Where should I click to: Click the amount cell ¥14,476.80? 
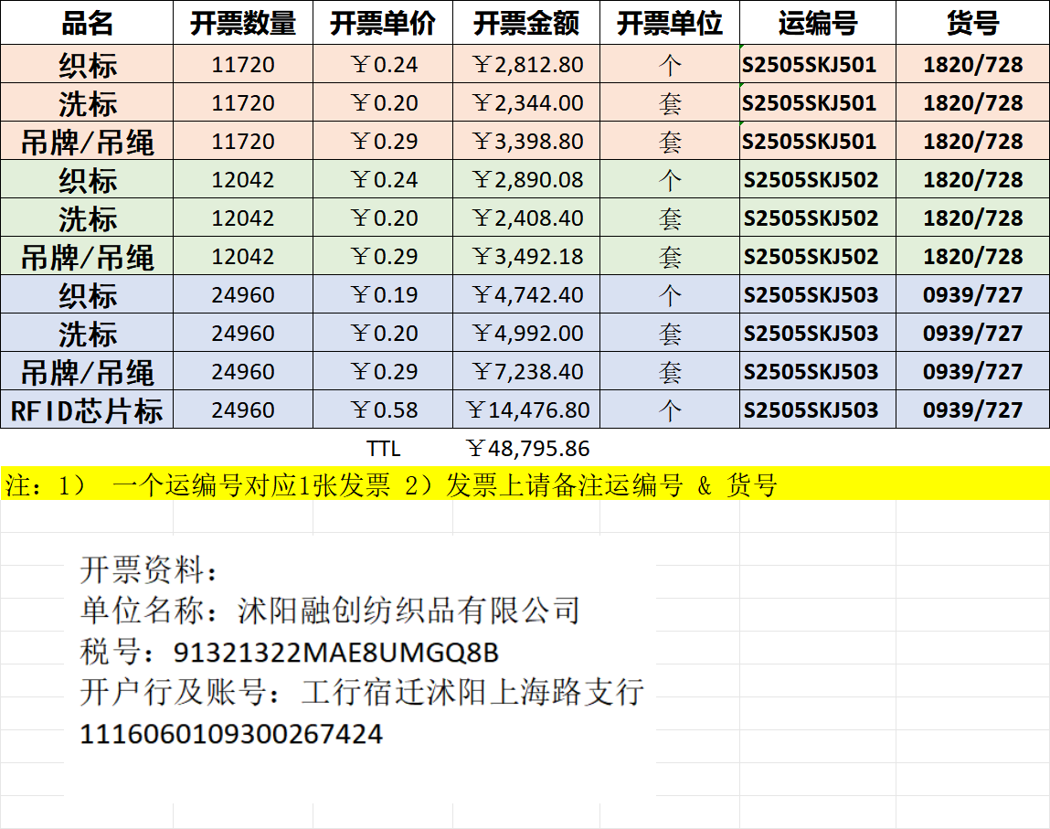coord(527,410)
